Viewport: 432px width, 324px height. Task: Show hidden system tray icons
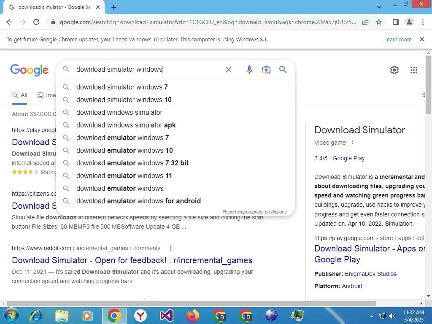tap(372, 316)
